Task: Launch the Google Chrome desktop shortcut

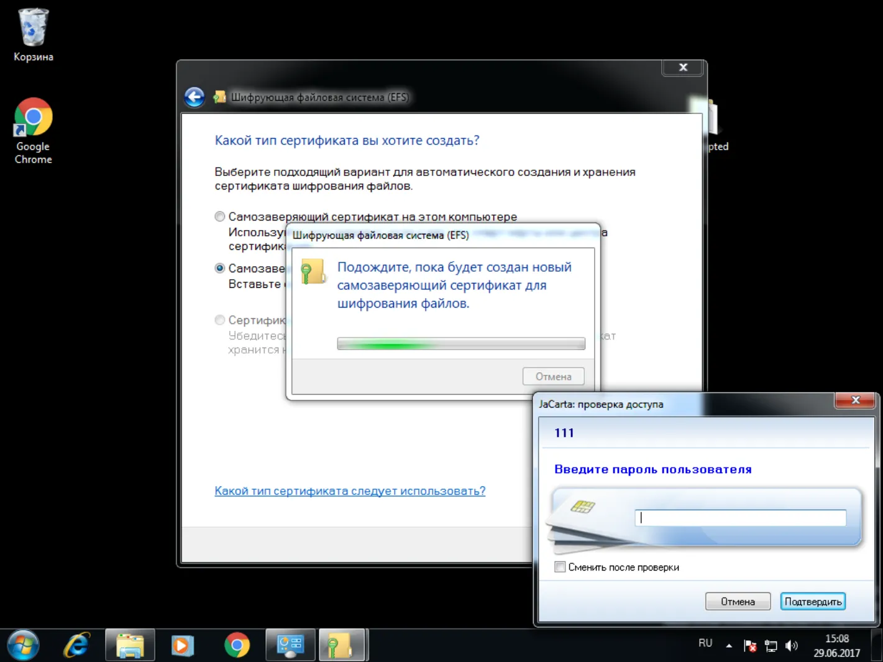Action: pyautogui.click(x=34, y=131)
